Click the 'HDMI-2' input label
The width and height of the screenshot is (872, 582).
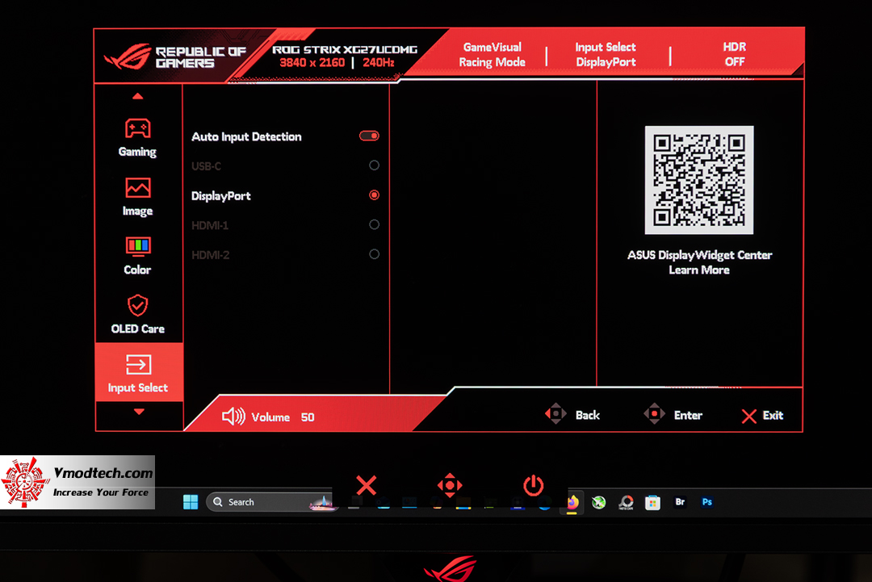pos(210,255)
